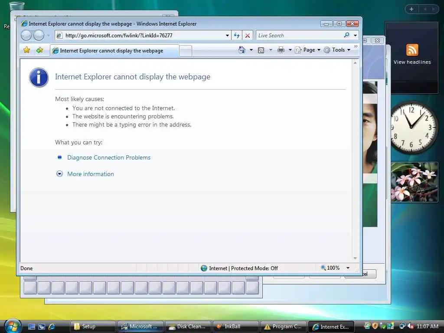Click Switch between windows quick launch icon
Screen dimensions: 444x333
tap(42, 326)
